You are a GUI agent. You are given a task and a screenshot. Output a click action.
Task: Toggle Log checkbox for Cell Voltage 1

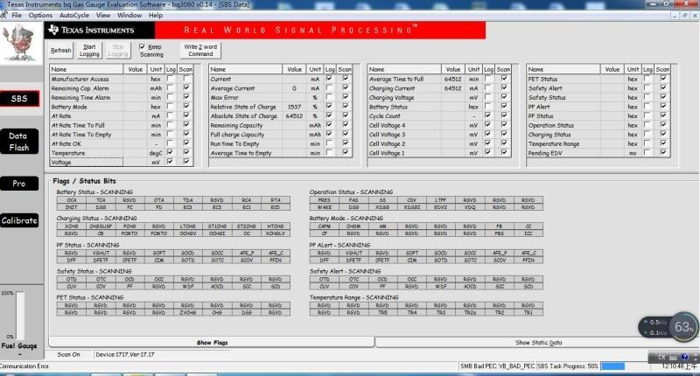[488, 152]
